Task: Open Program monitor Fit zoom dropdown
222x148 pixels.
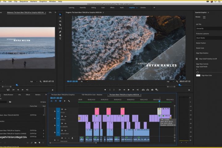Action: 84,82
